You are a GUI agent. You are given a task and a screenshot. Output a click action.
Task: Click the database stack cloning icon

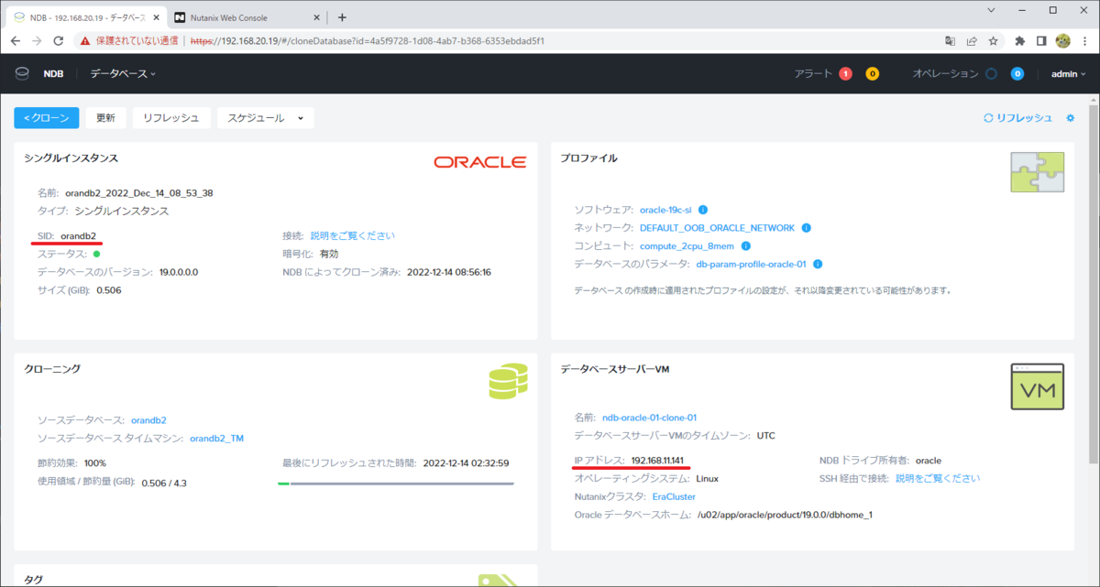(508, 380)
